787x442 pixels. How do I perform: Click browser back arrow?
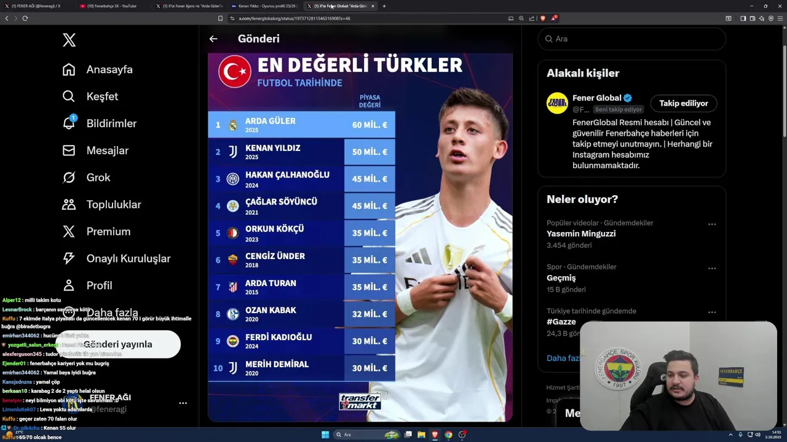click(x=7, y=18)
